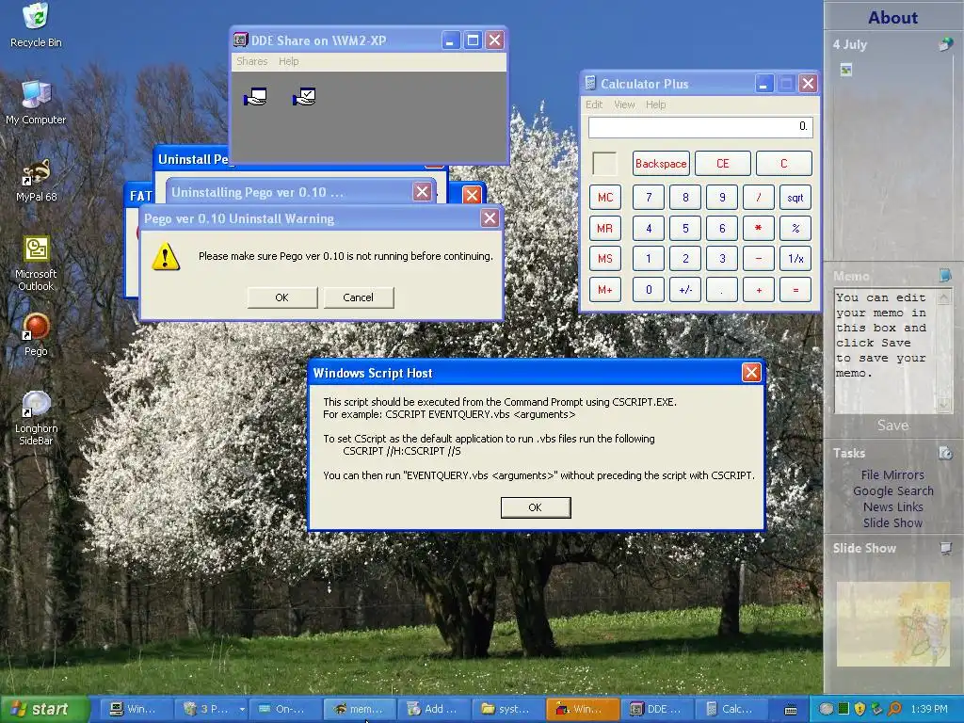This screenshot has width=964, height=723.
Task: Open the Slide Show task link
Action: (x=892, y=522)
